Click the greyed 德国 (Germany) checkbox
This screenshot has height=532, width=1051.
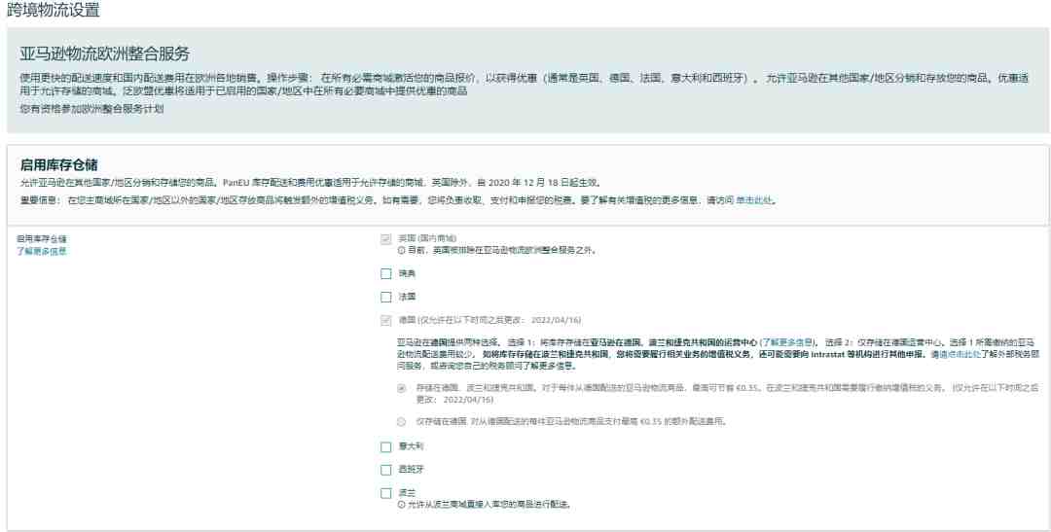[x=385, y=320]
